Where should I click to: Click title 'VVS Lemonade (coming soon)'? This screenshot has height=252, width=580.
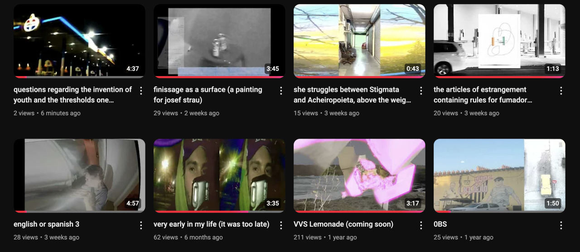point(343,224)
